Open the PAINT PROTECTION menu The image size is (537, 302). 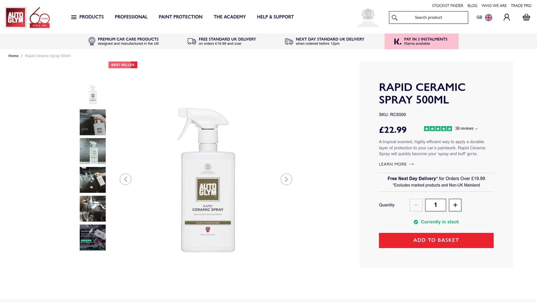180,17
